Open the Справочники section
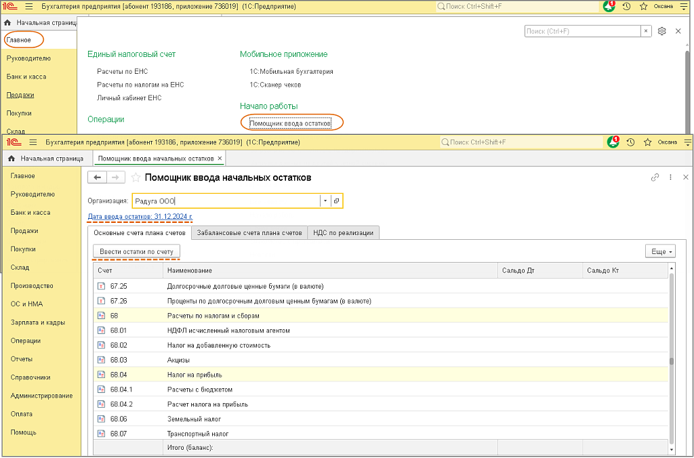694x458 pixels. click(30, 377)
